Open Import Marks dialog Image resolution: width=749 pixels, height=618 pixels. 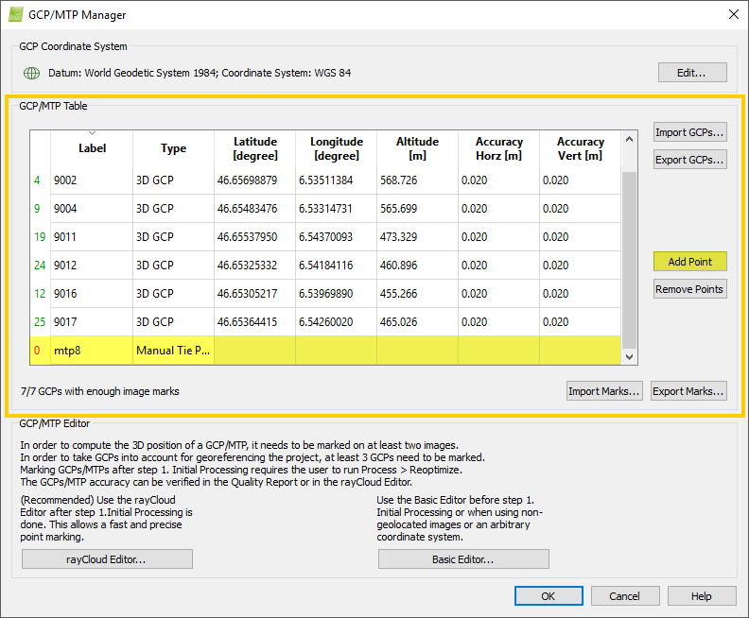604,390
